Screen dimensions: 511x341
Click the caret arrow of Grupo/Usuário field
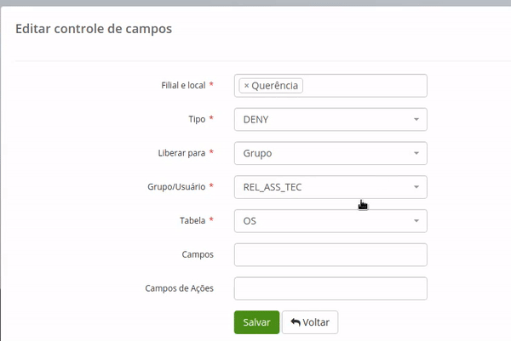tap(416, 187)
